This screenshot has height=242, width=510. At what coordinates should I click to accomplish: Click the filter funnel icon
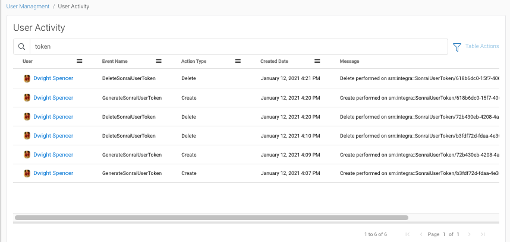(x=457, y=47)
